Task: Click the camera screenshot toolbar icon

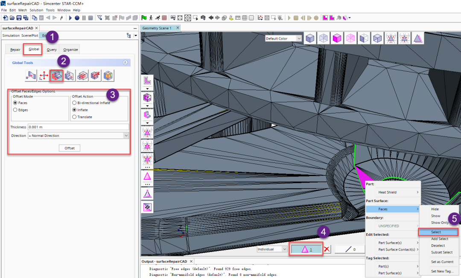Action: (x=203, y=18)
